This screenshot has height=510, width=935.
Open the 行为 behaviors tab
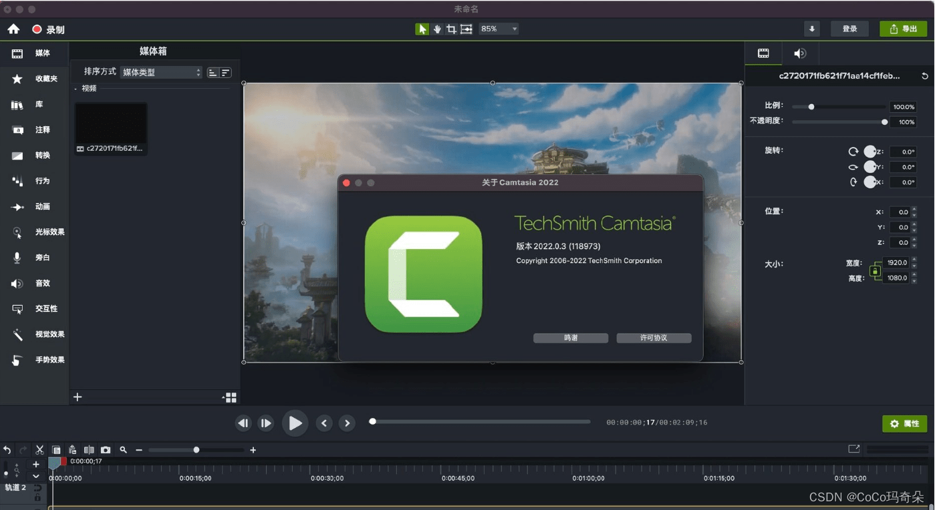pyautogui.click(x=34, y=181)
